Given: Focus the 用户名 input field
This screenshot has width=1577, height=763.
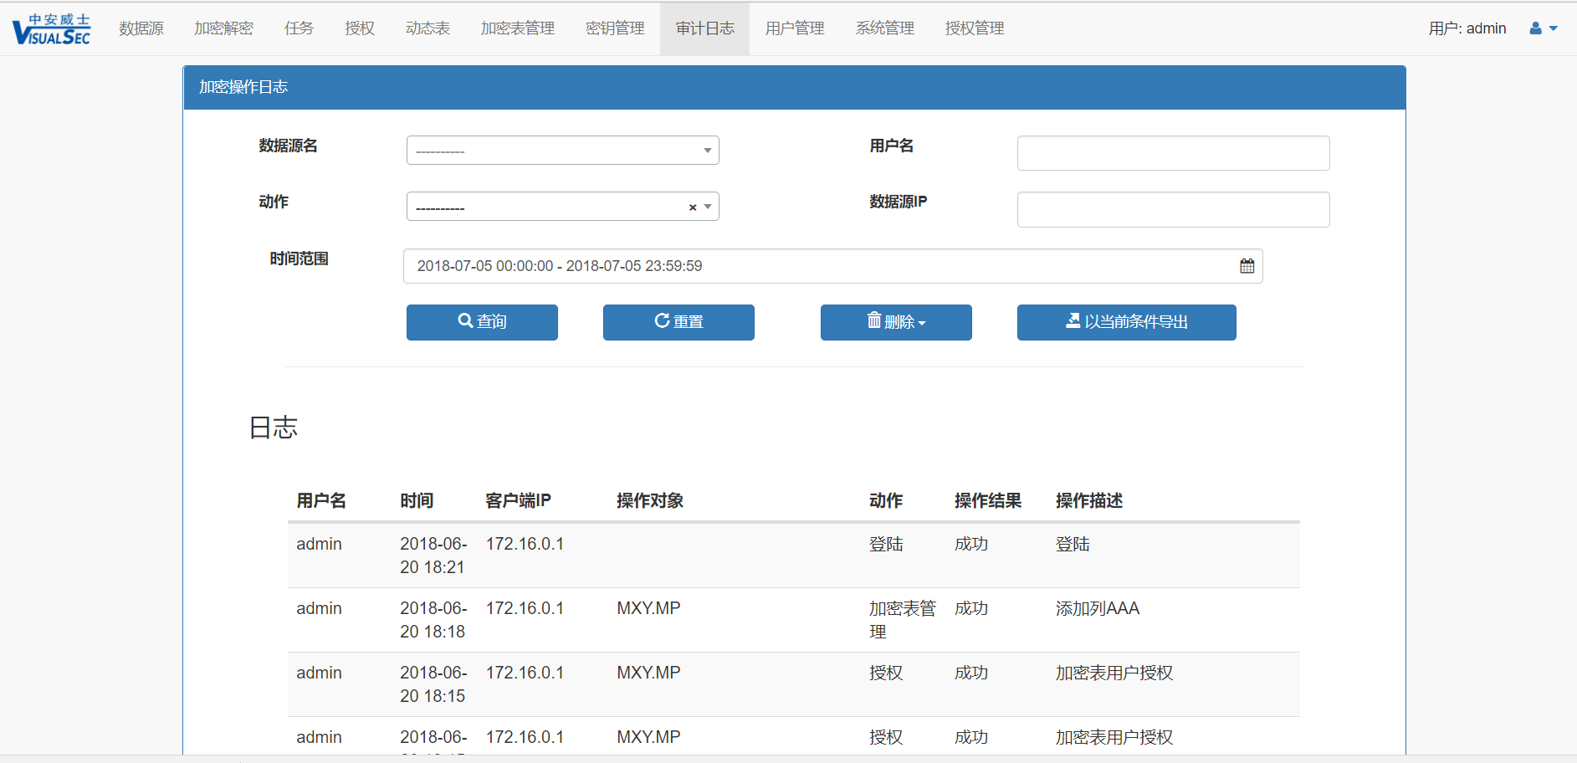Looking at the screenshot, I should 1174,153.
